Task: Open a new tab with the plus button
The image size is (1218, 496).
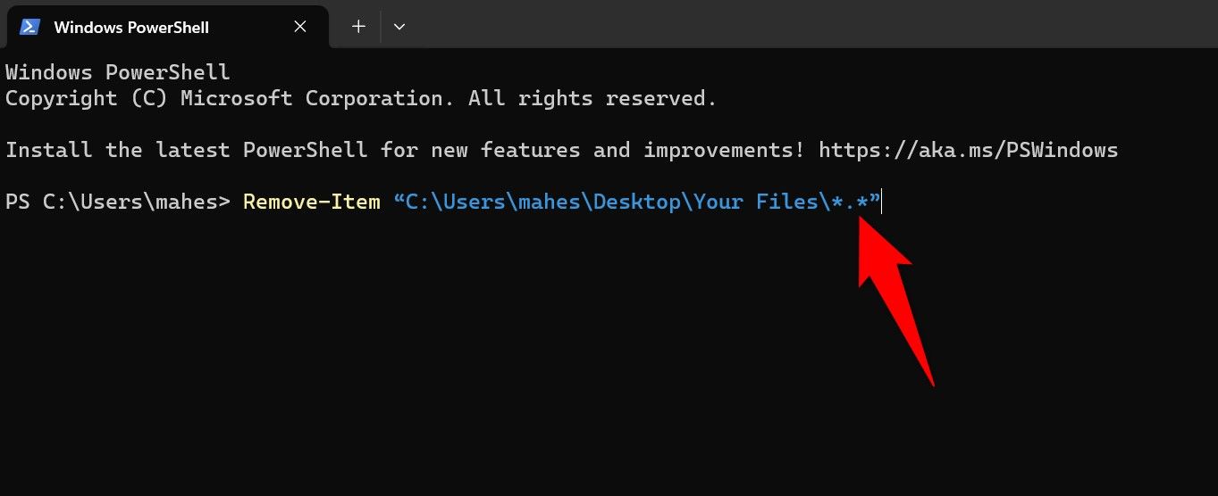Action: pos(358,27)
